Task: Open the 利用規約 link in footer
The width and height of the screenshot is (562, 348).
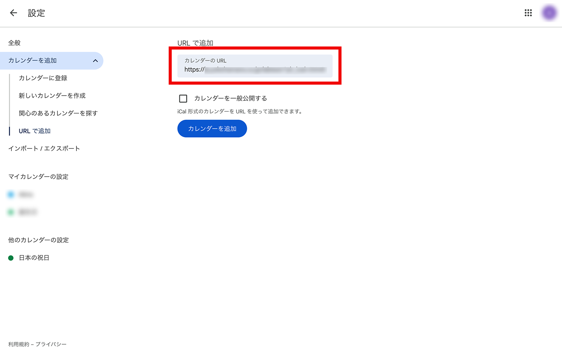Action: point(19,344)
